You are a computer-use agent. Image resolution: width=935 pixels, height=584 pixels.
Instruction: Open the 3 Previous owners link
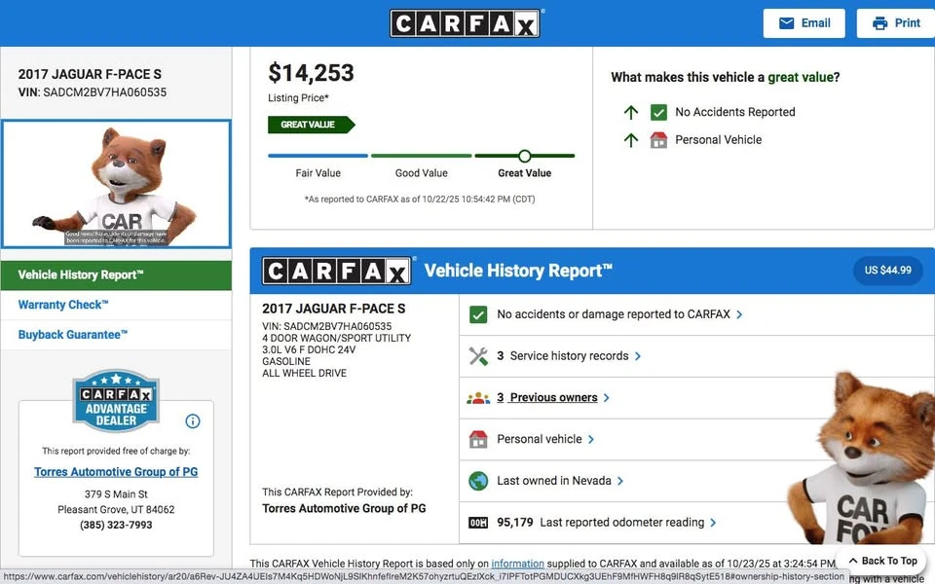click(546, 397)
